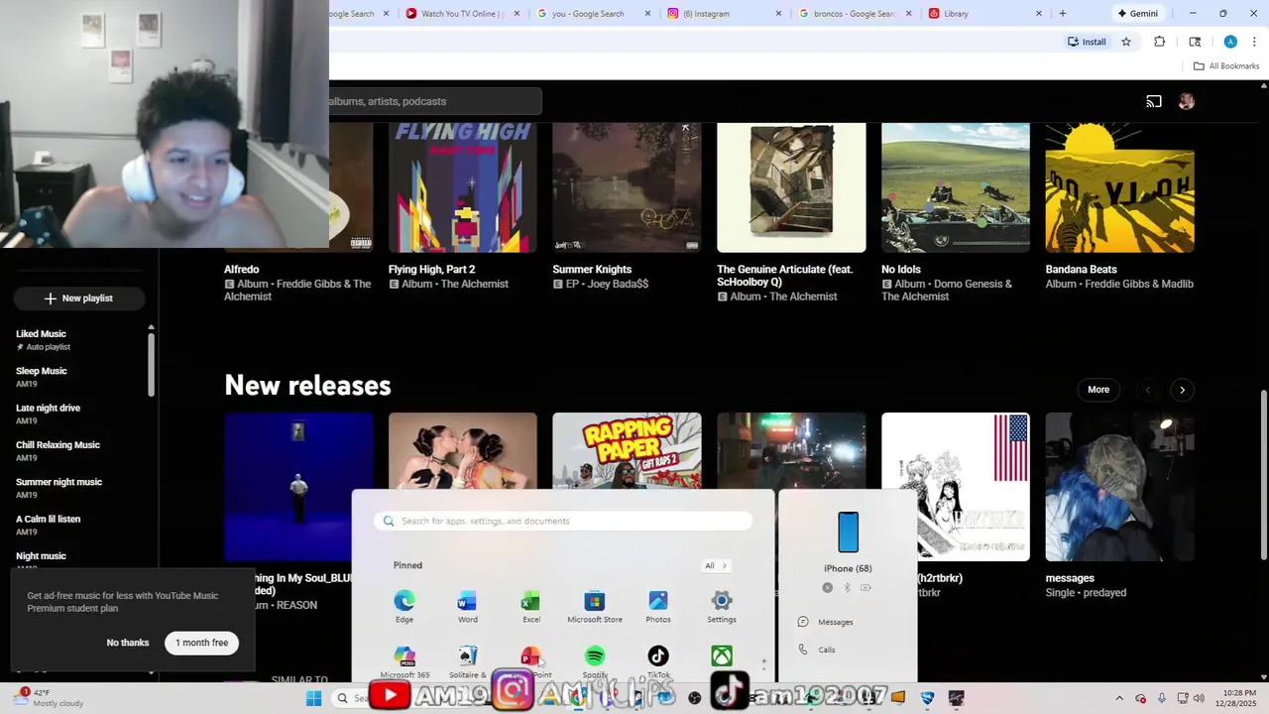The width and height of the screenshot is (1269, 714).
Task: Open the No Idols album cover
Action: pos(956,187)
